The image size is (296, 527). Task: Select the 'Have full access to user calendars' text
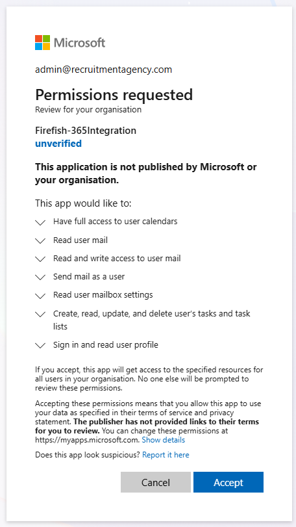tap(115, 222)
